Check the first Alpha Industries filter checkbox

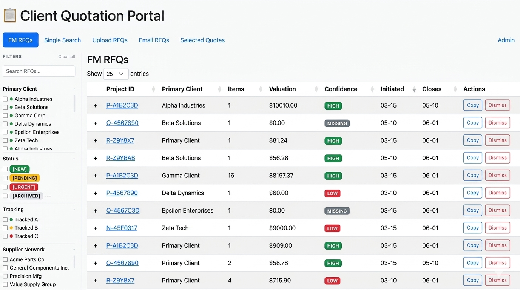[x=5, y=99]
